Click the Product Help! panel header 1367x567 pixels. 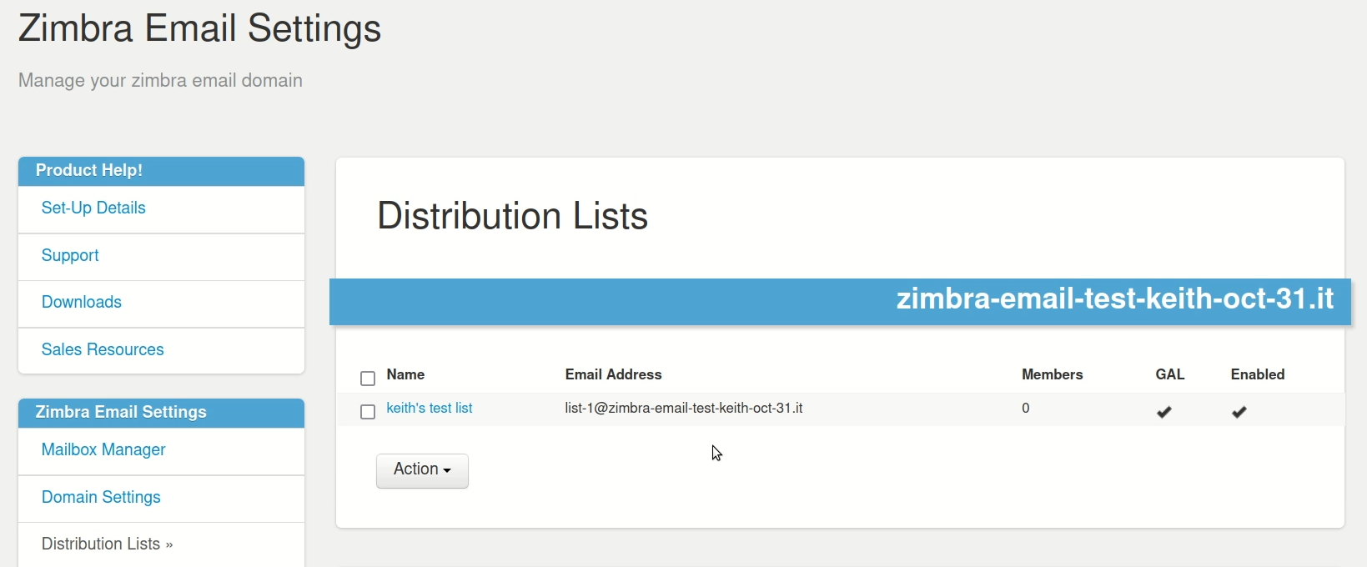89,170
